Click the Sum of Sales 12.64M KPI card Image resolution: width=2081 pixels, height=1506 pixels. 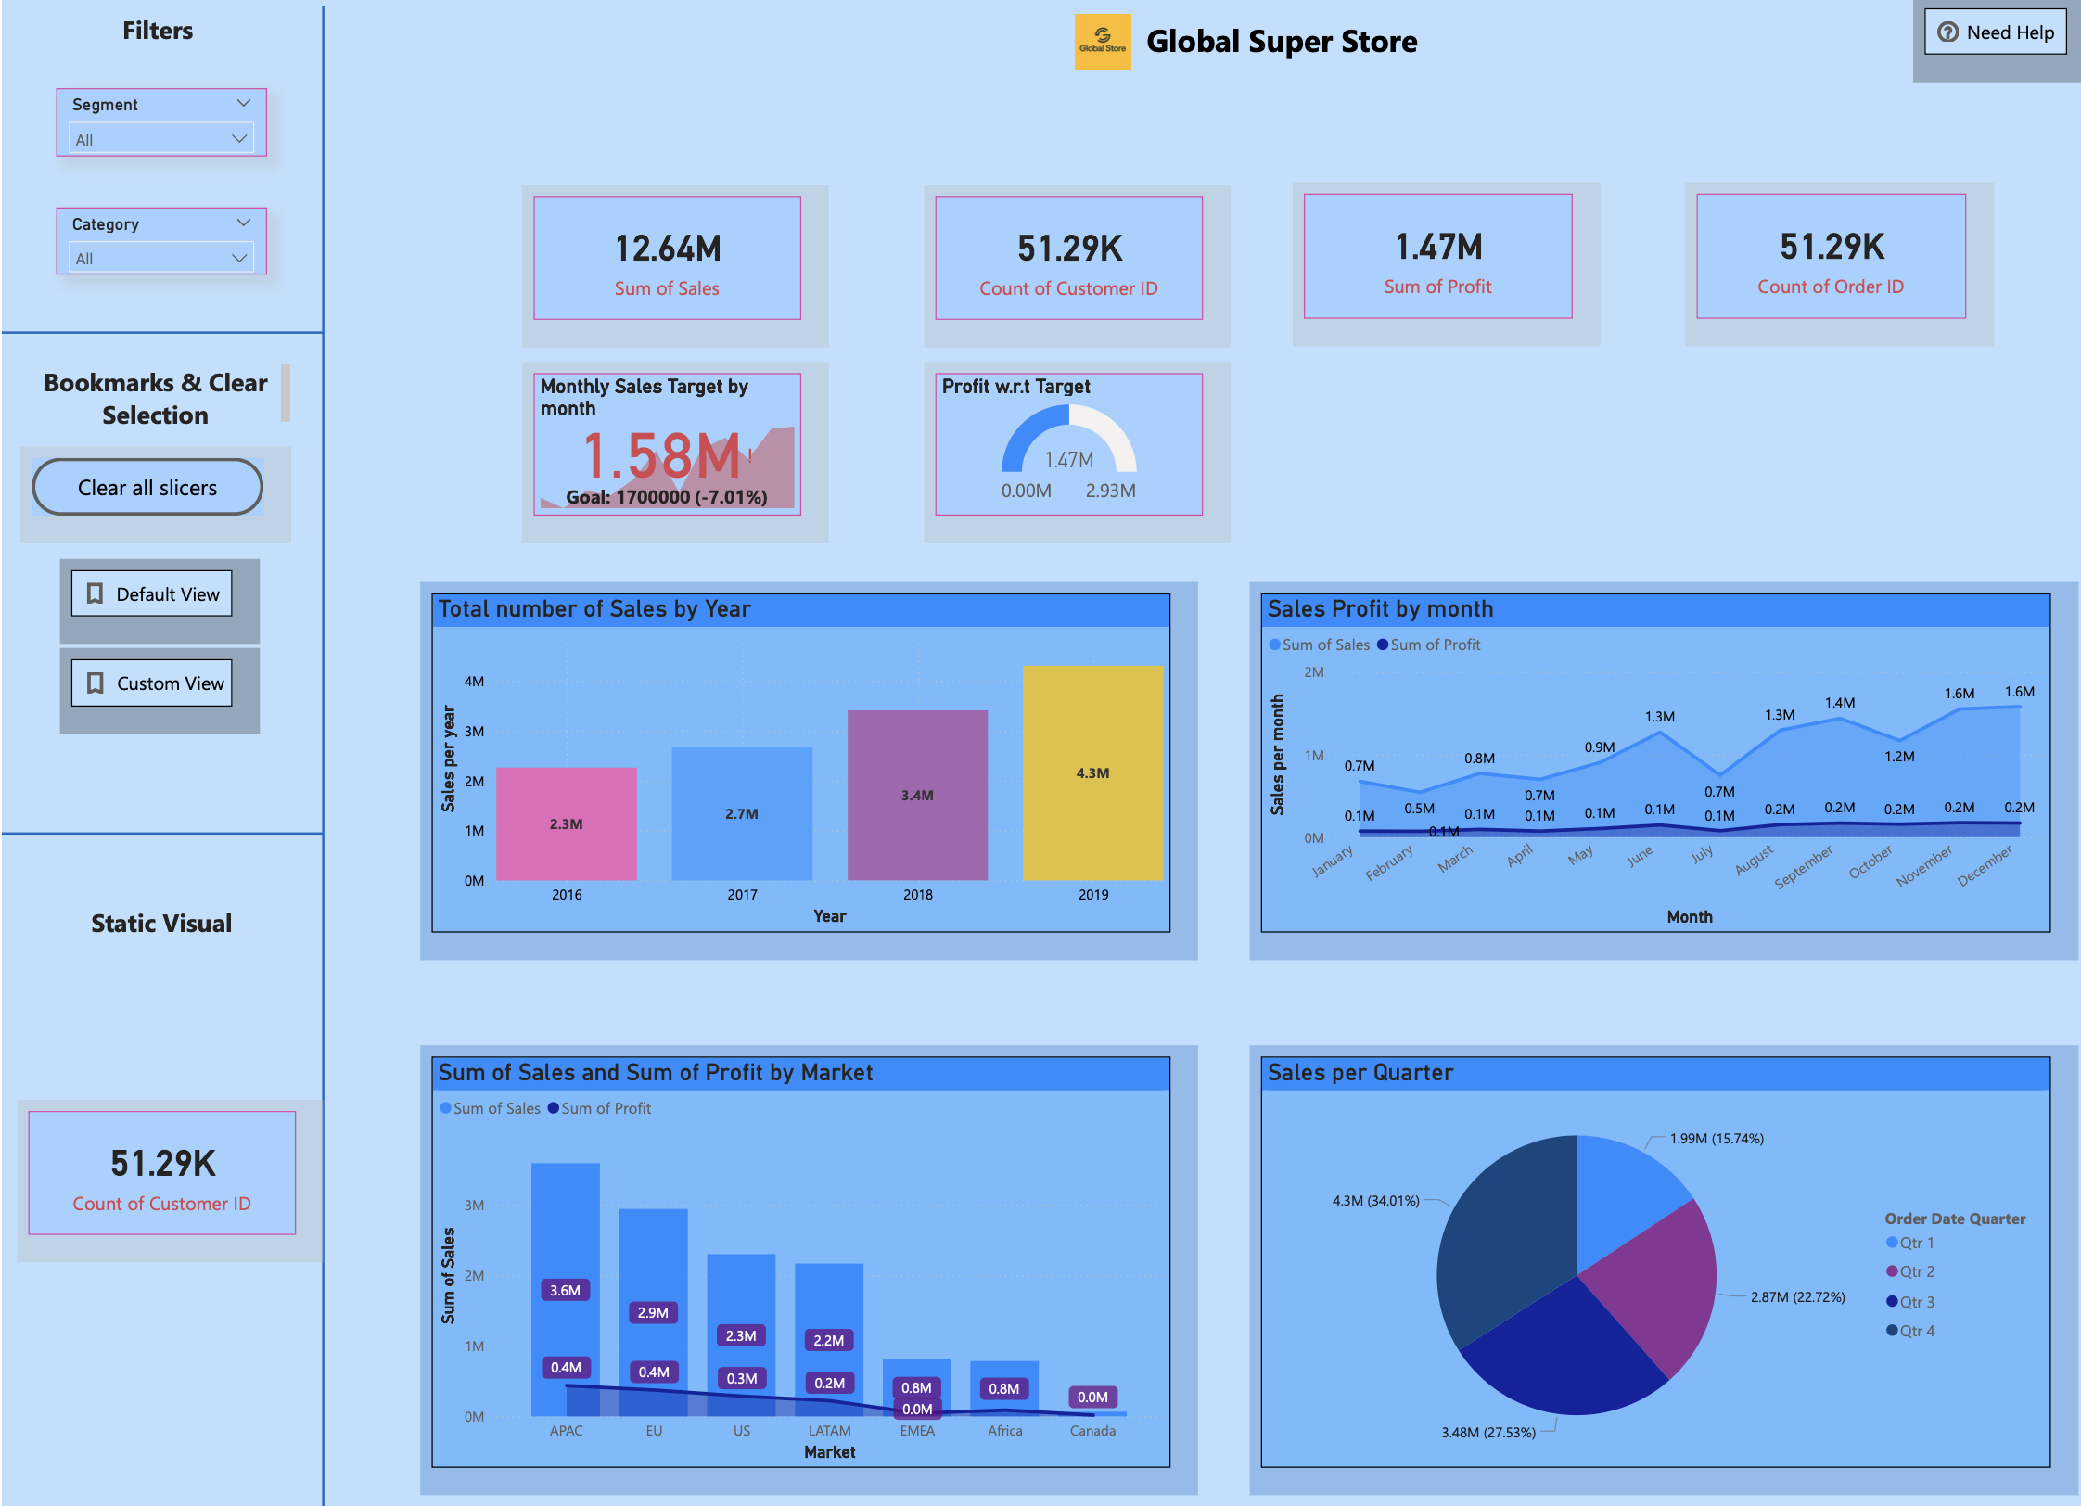coord(666,258)
